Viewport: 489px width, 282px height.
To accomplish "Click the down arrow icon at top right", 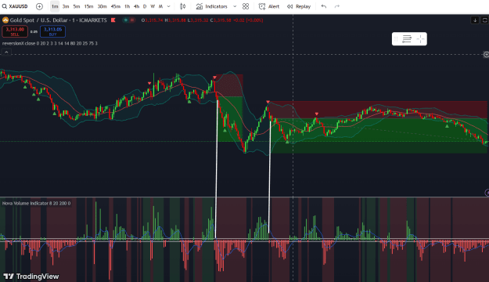I will (475, 20).
